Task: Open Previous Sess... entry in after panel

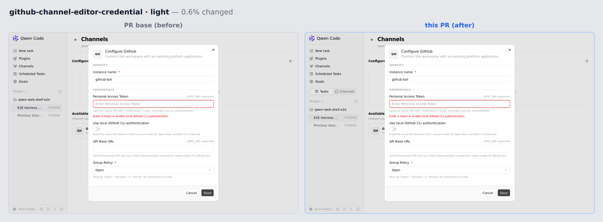Action: point(334,125)
